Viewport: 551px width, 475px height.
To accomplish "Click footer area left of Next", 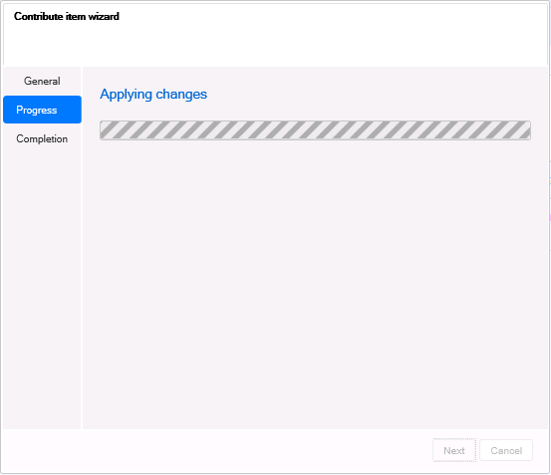I will pos(216,450).
